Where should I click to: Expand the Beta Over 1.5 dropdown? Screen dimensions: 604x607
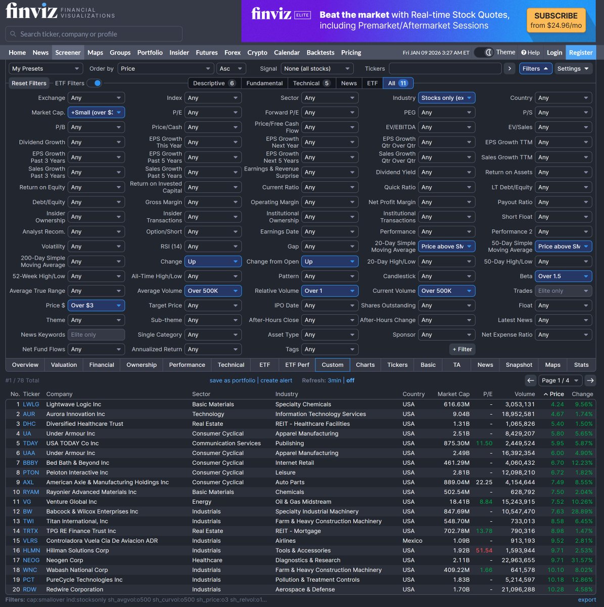click(563, 276)
